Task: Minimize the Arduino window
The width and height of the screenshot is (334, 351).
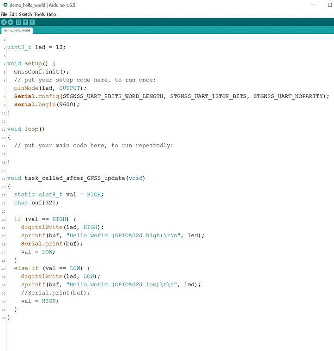Action: click(313, 5)
